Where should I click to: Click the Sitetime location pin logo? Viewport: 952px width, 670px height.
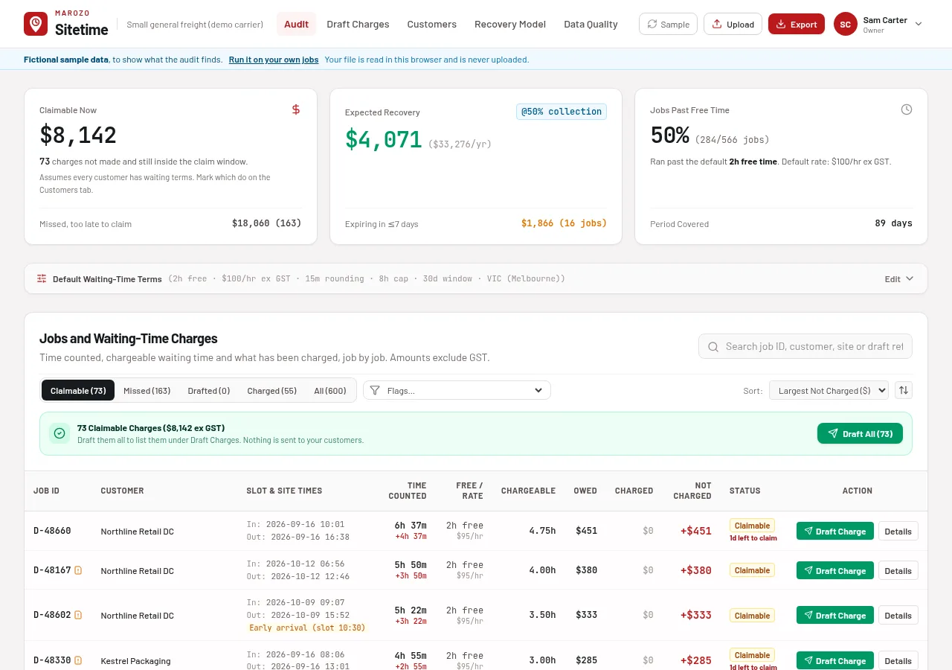(x=36, y=24)
